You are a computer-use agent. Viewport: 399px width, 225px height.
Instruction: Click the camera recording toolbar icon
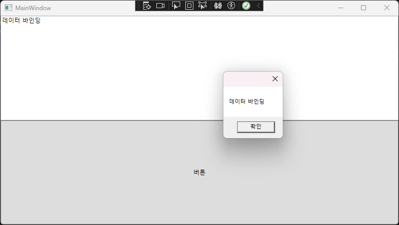(x=160, y=6)
